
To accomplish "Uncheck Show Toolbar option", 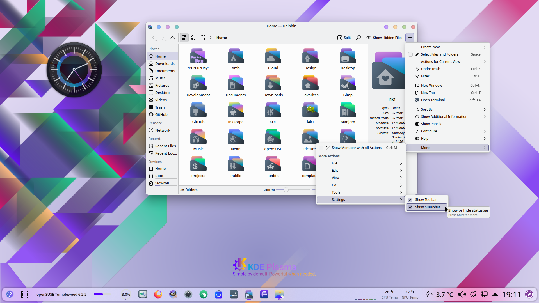I will 410,200.
